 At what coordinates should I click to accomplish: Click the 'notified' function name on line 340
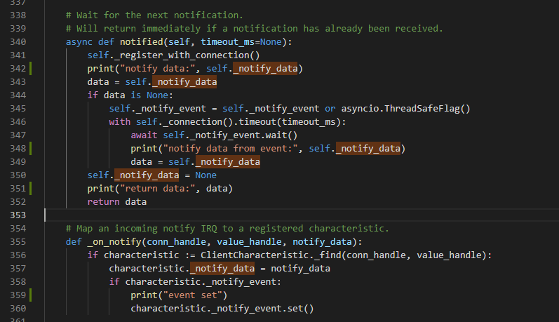pos(142,41)
